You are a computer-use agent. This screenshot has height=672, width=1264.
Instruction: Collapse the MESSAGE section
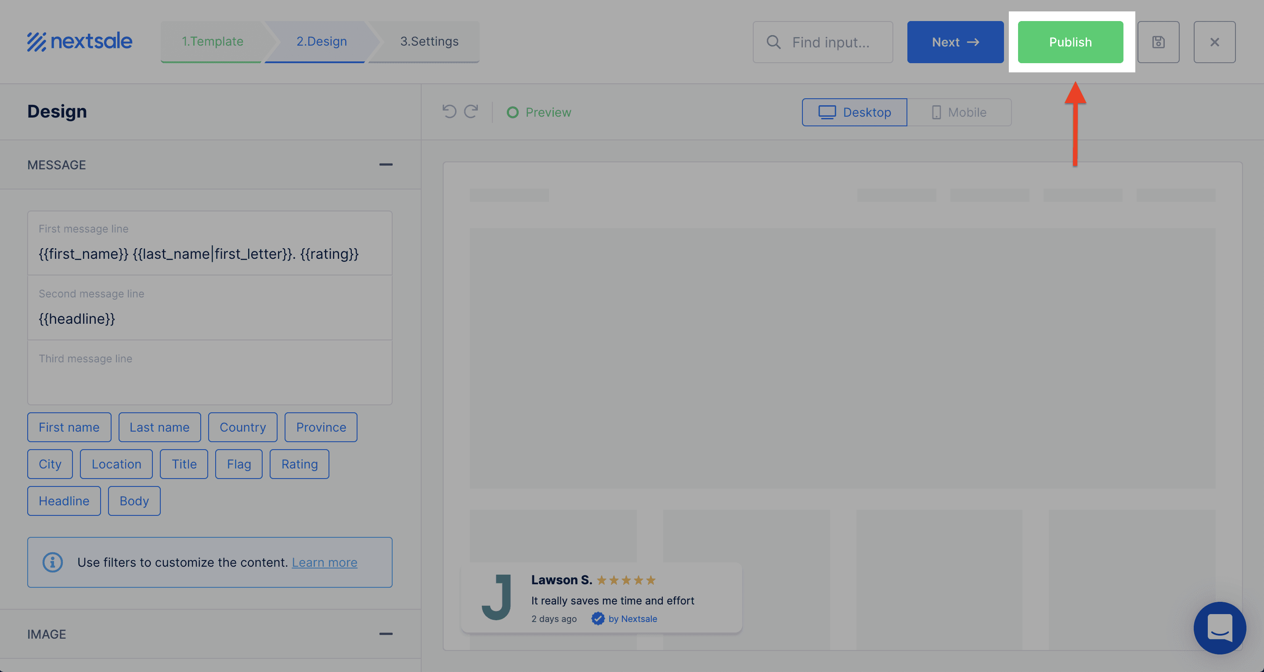[x=386, y=164]
